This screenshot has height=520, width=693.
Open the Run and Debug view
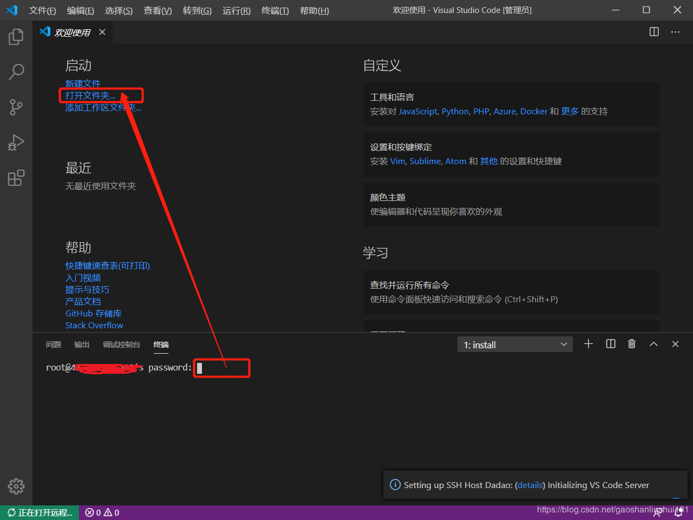[16, 142]
